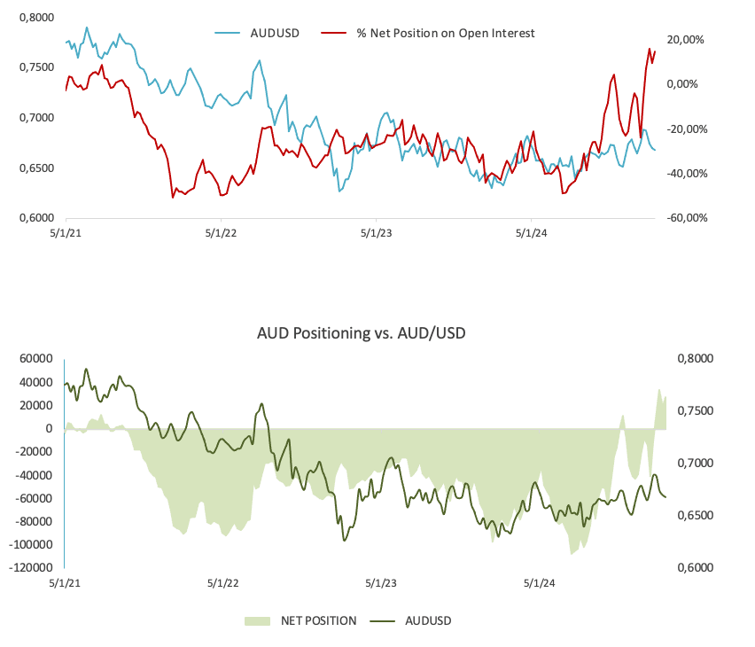This screenshot has height=647, width=755.
Task: Click the dark green AUDUSD legend line marker
Action: (383, 620)
